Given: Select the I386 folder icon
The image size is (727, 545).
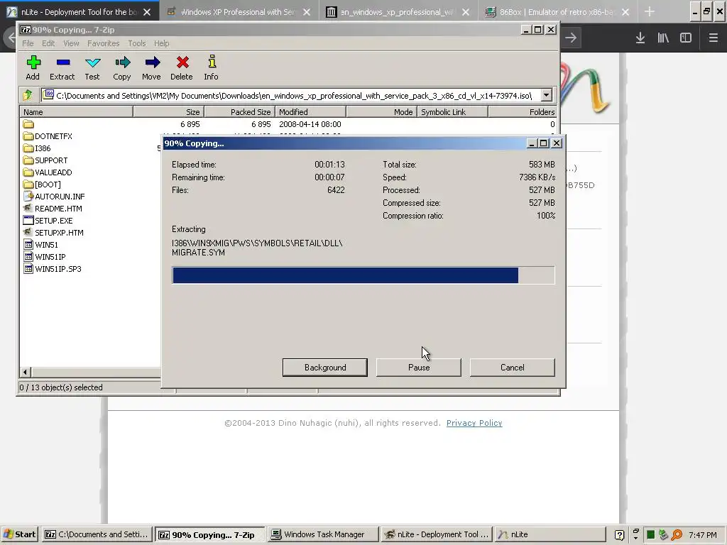Looking at the screenshot, I should tap(28, 148).
